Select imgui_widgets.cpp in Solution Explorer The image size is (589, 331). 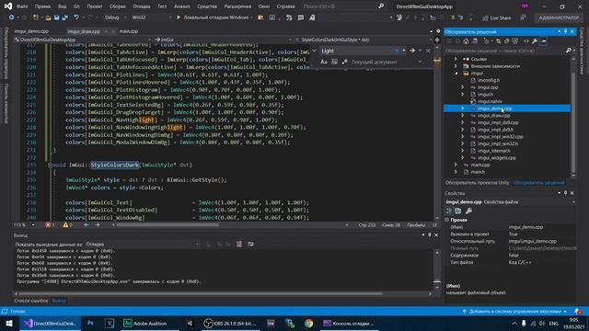(x=497, y=158)
